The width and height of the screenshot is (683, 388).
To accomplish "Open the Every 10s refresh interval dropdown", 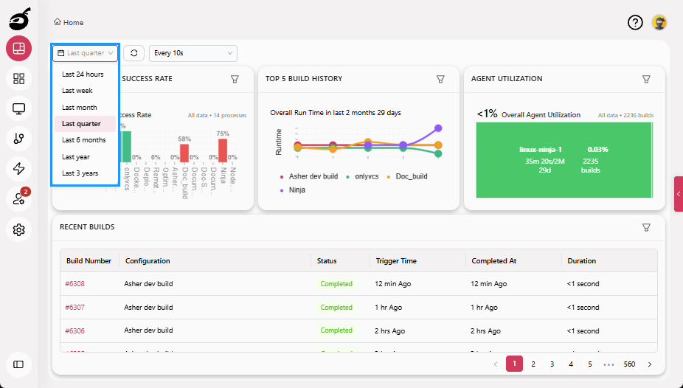I will [x=193, y=53].
